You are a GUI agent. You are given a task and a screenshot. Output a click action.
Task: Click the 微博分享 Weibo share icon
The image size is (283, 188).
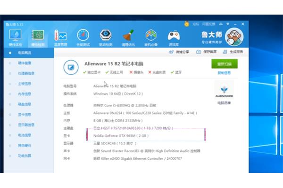(171, 52)
